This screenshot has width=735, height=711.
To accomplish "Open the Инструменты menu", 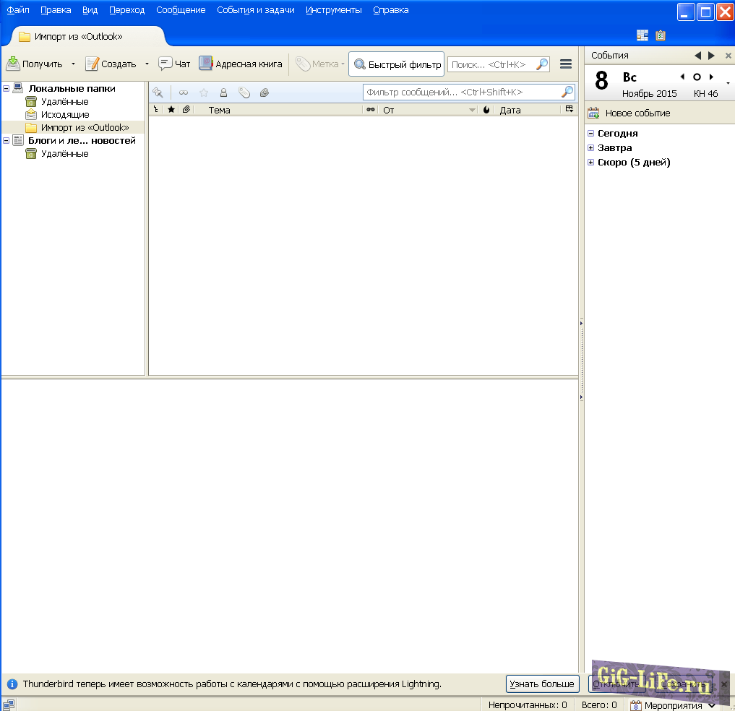I will 333,10.
